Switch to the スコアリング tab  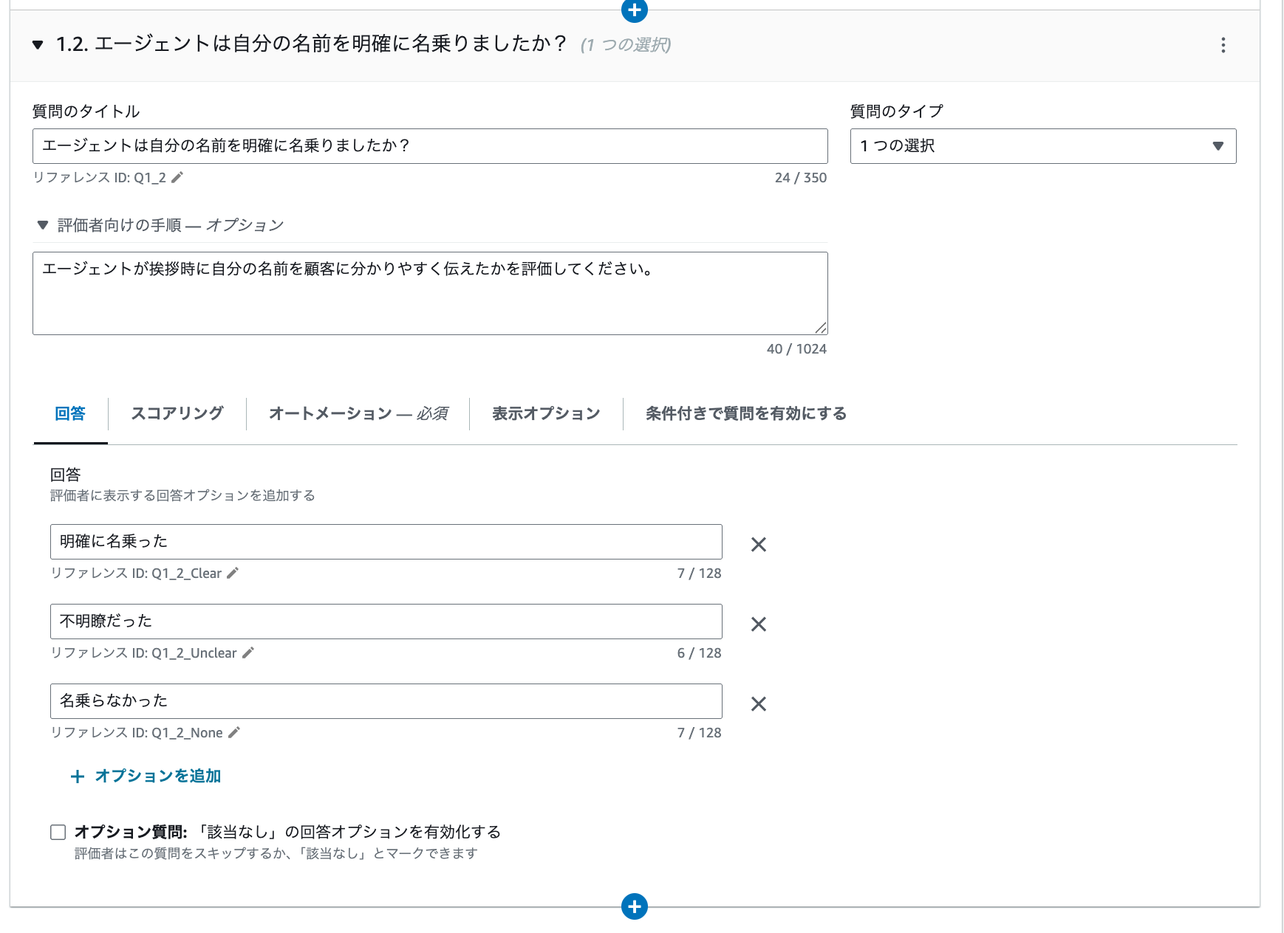(x=177, y=413)
